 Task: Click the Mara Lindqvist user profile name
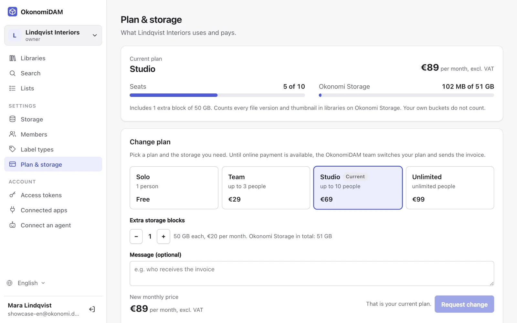pos(30,305)
